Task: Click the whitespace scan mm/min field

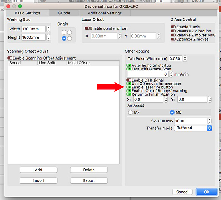Action: [147, 74]
